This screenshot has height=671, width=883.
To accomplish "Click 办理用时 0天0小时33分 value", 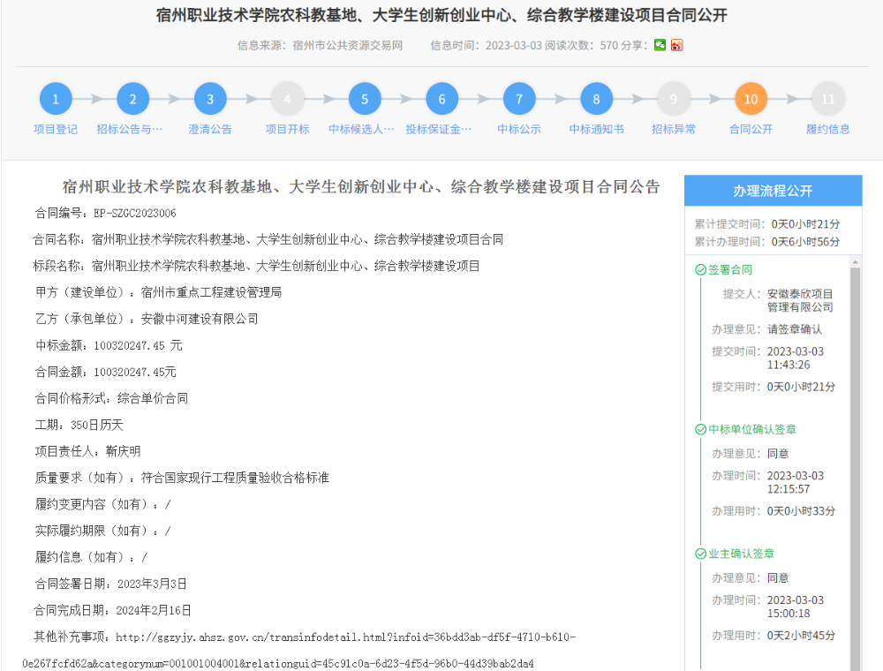I will pos(802,511).
